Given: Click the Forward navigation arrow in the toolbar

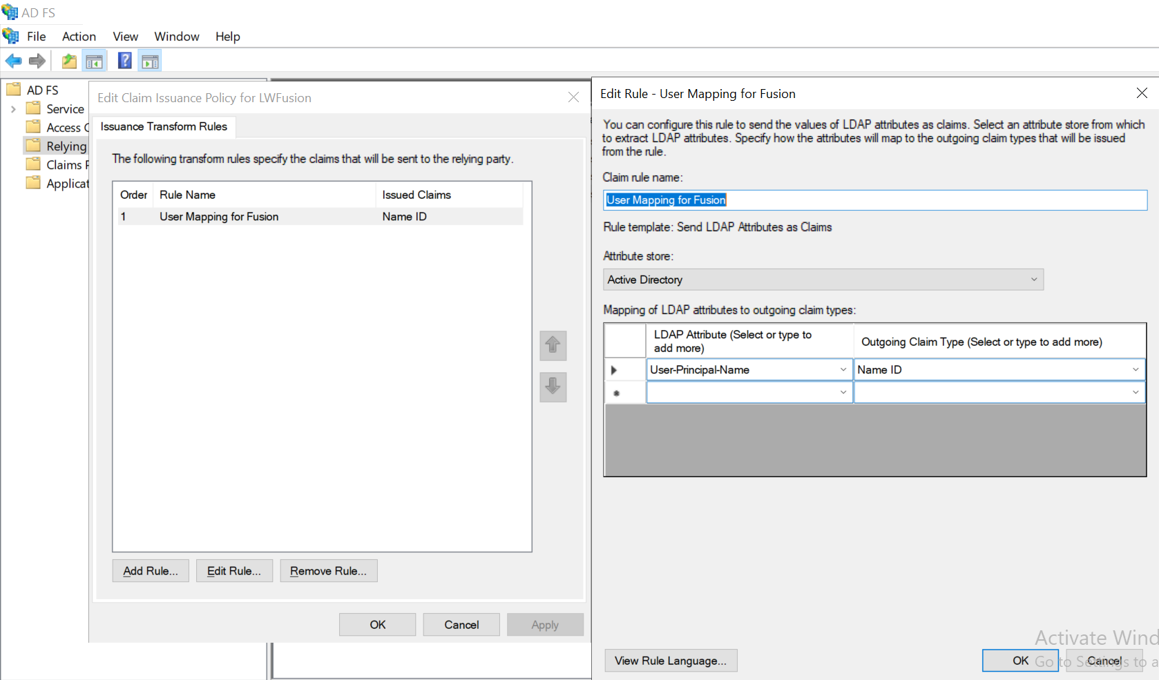Looking at the screenshot, I should tap(37, 61).
